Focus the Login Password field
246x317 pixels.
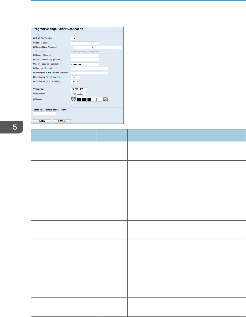click(x=85, y=64)
